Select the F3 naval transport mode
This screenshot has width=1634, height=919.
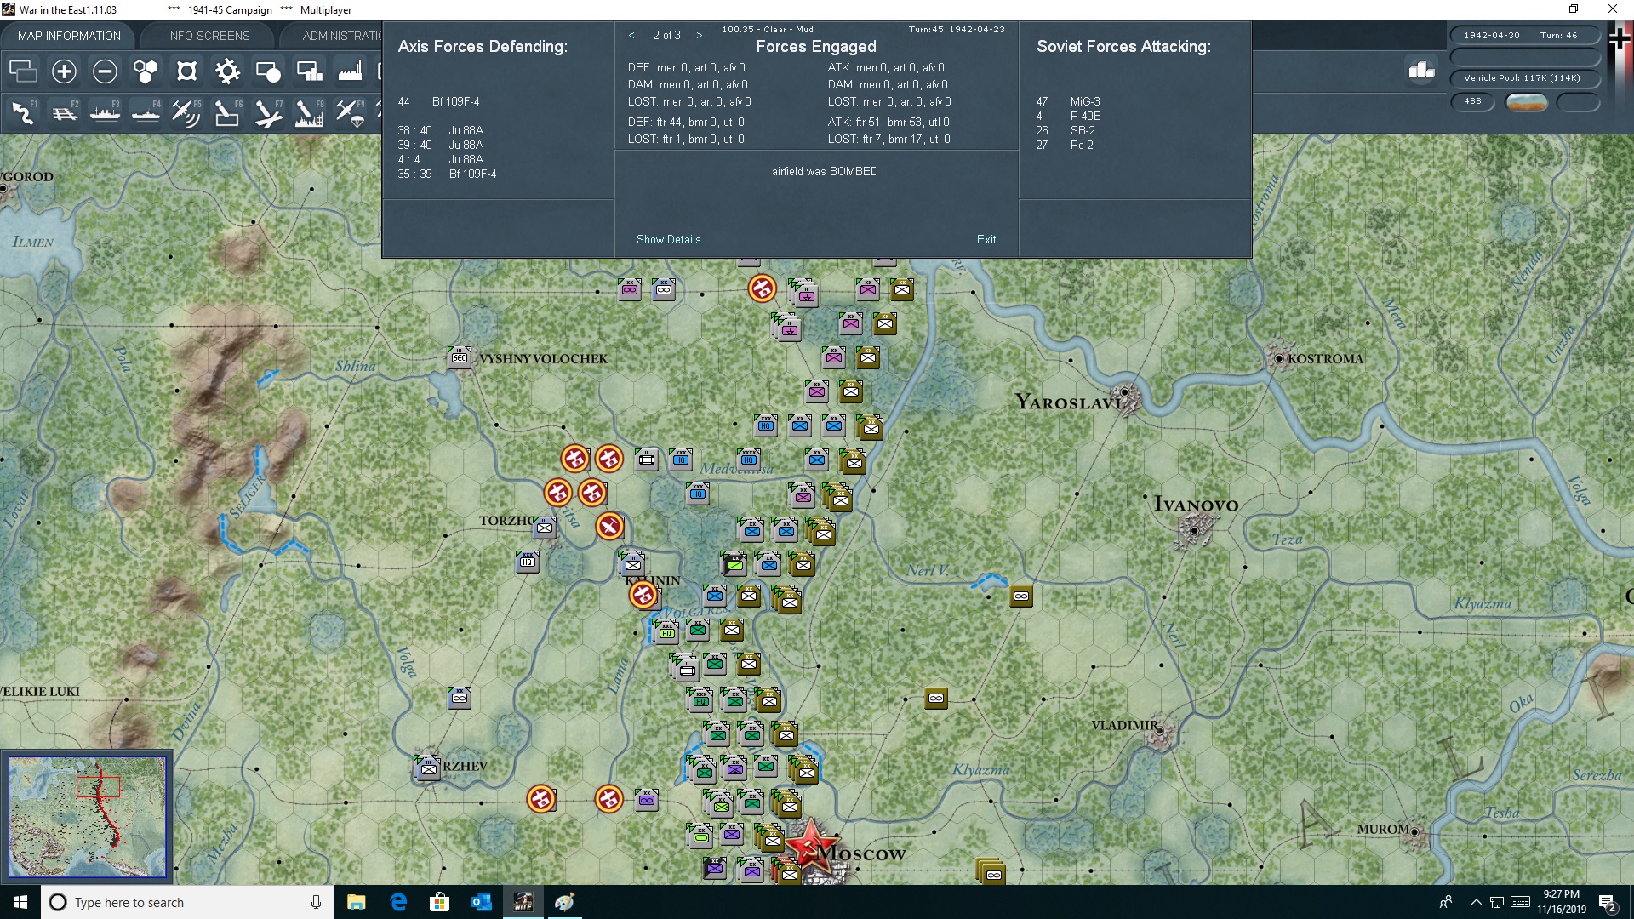[x=105, y=112]
